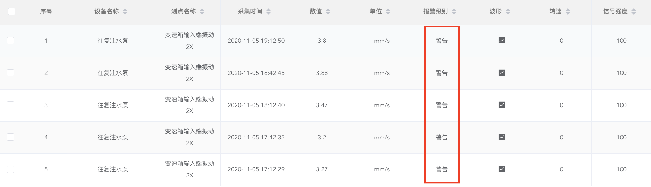651x187 pixels.
Task: Sort by 信号强度 column arrows
Action: (634, 11)
